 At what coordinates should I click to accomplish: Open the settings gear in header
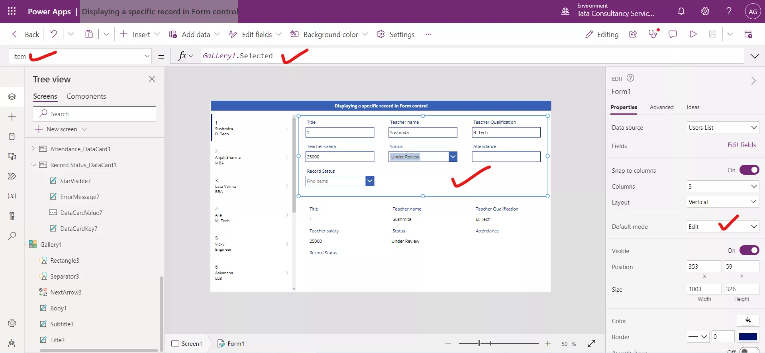point(705,11)
